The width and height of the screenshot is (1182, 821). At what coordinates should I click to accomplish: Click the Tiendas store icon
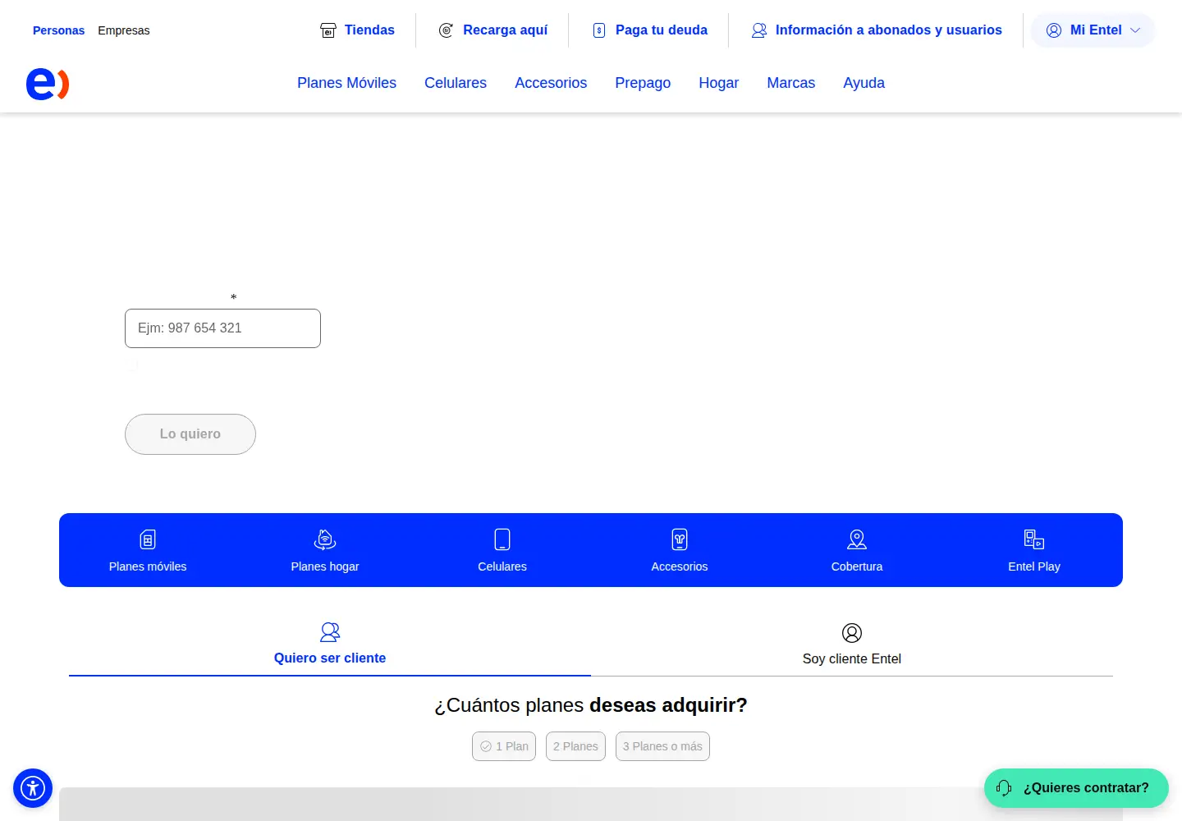tap(328, 30)
